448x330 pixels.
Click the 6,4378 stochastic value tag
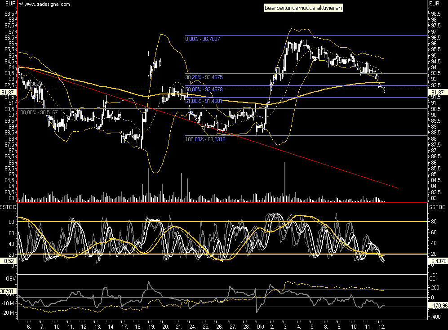point(438,260)
